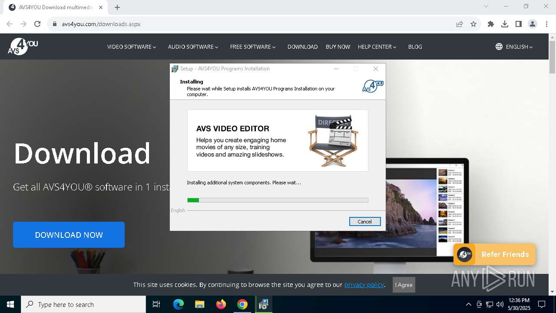Click the Refer Friends button label
The width and height of the screenshot is (556, 313).
click(505, 254)
